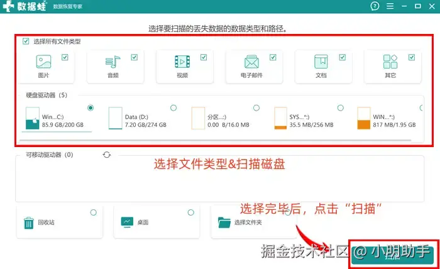
Task: Click the 回收站 label text
Action: (x=47, y=222)
